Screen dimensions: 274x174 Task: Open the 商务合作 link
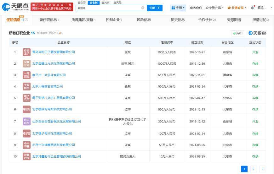tap(196, 8)
